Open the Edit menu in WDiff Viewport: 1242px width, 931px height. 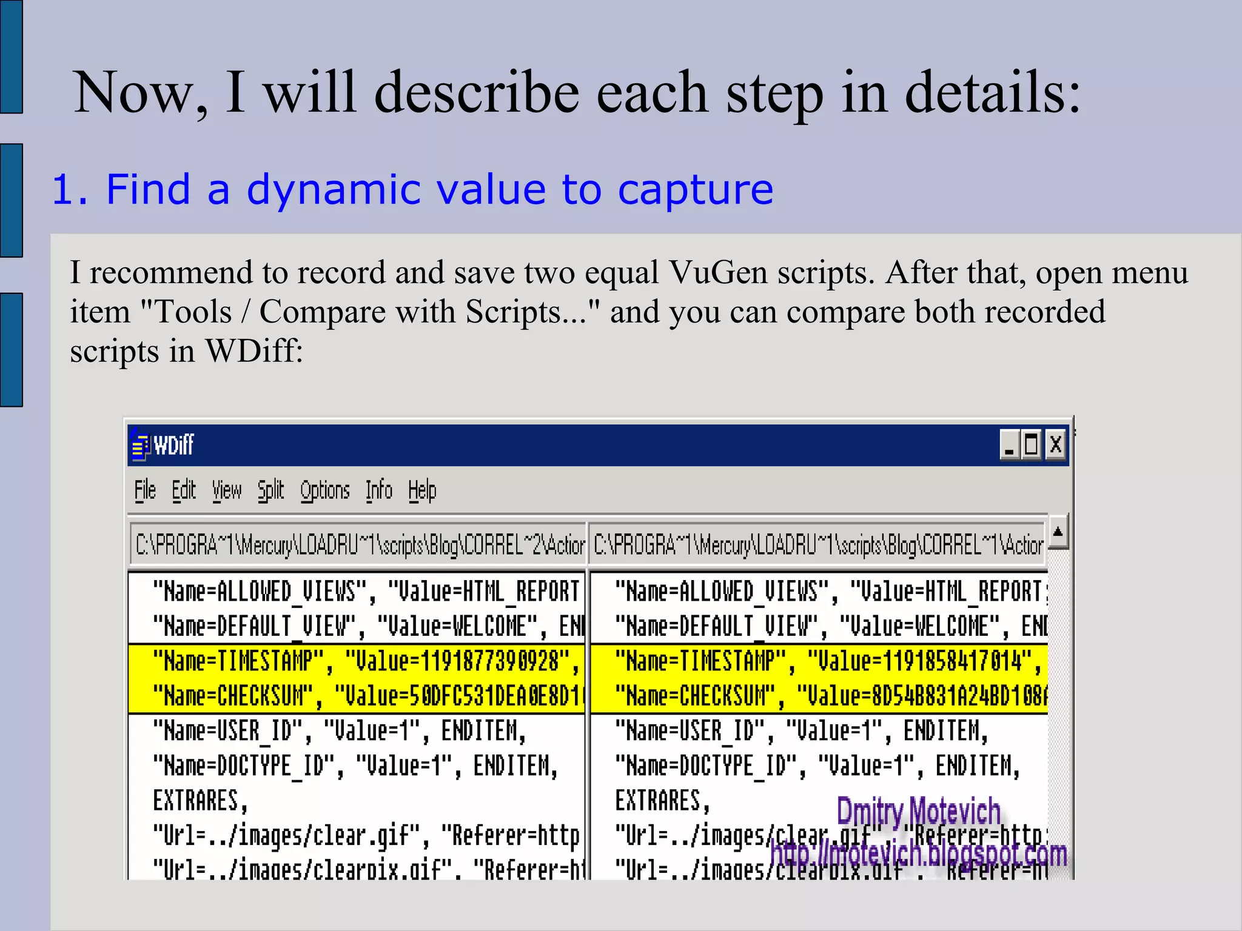184,490
